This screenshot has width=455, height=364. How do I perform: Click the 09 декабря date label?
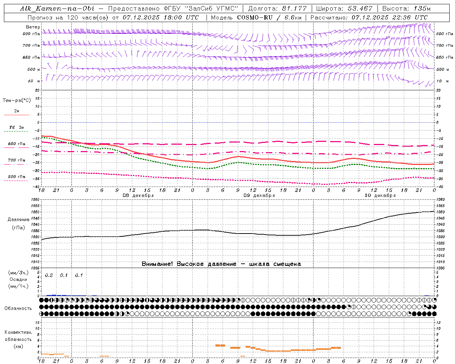259,196
